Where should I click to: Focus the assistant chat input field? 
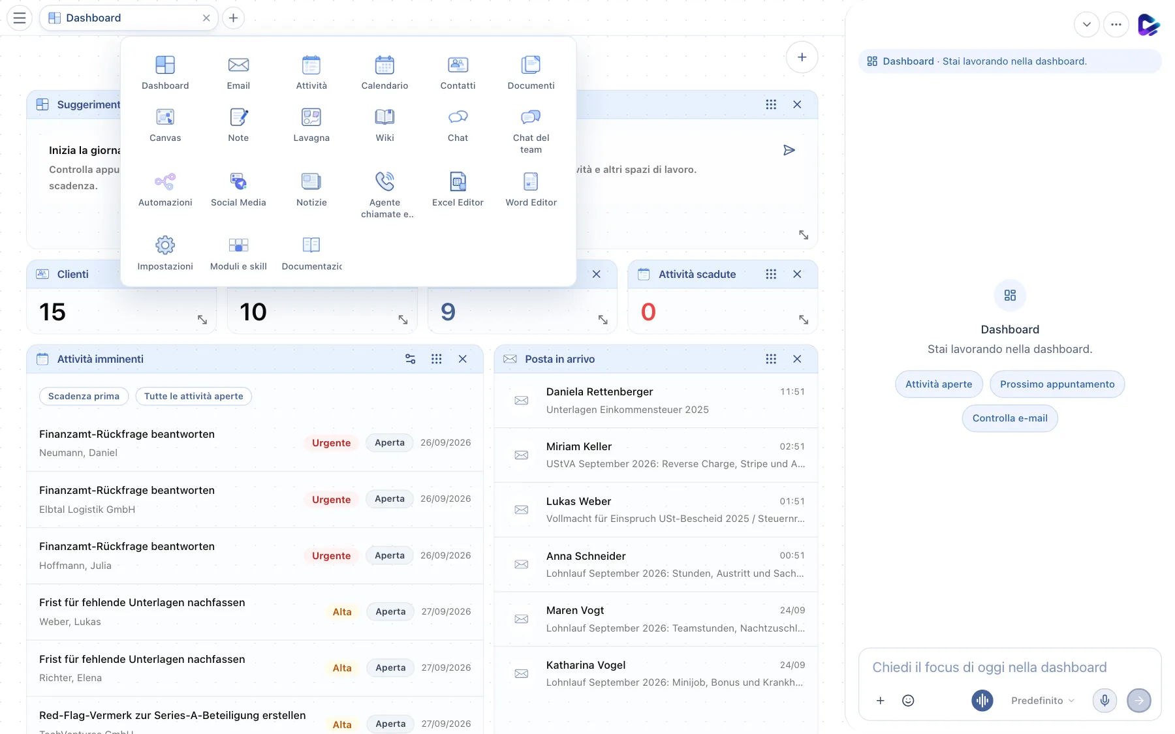(x=1009, y=667)
